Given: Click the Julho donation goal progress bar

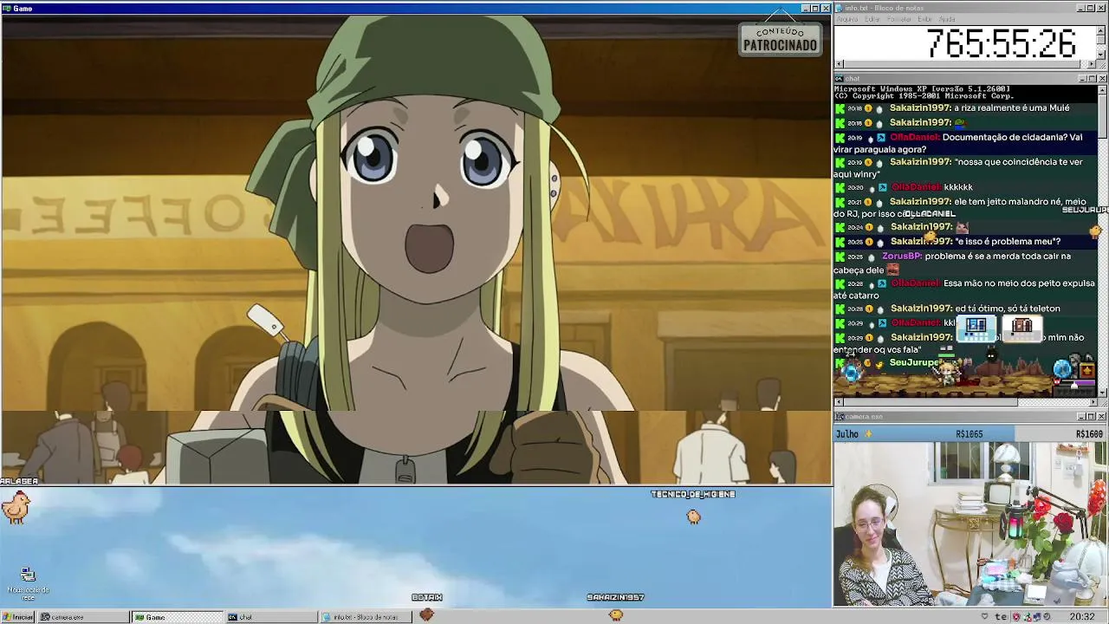Looking at the screenshot, I should [970, 434].
